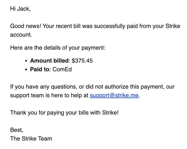Viewport: 187px width, 149px height.
Task: Click the bold 'Paid to' label
Action: coord(40,69)
